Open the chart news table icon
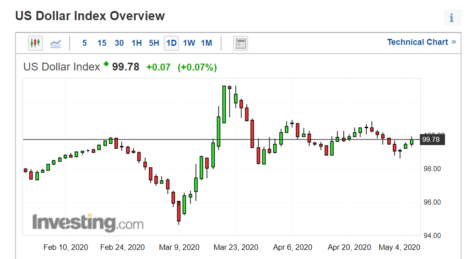 pyautogui.click(x=240, y=43)
